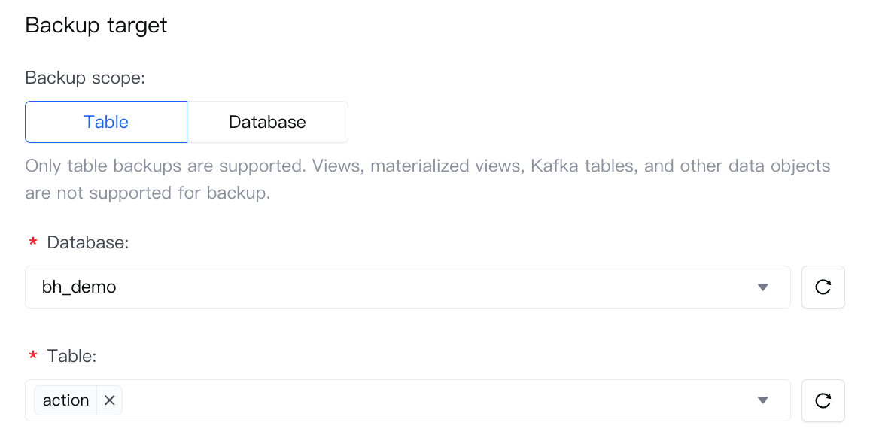Click the 'Backup target' heading

pyautogui.click(x=96, y=25)
